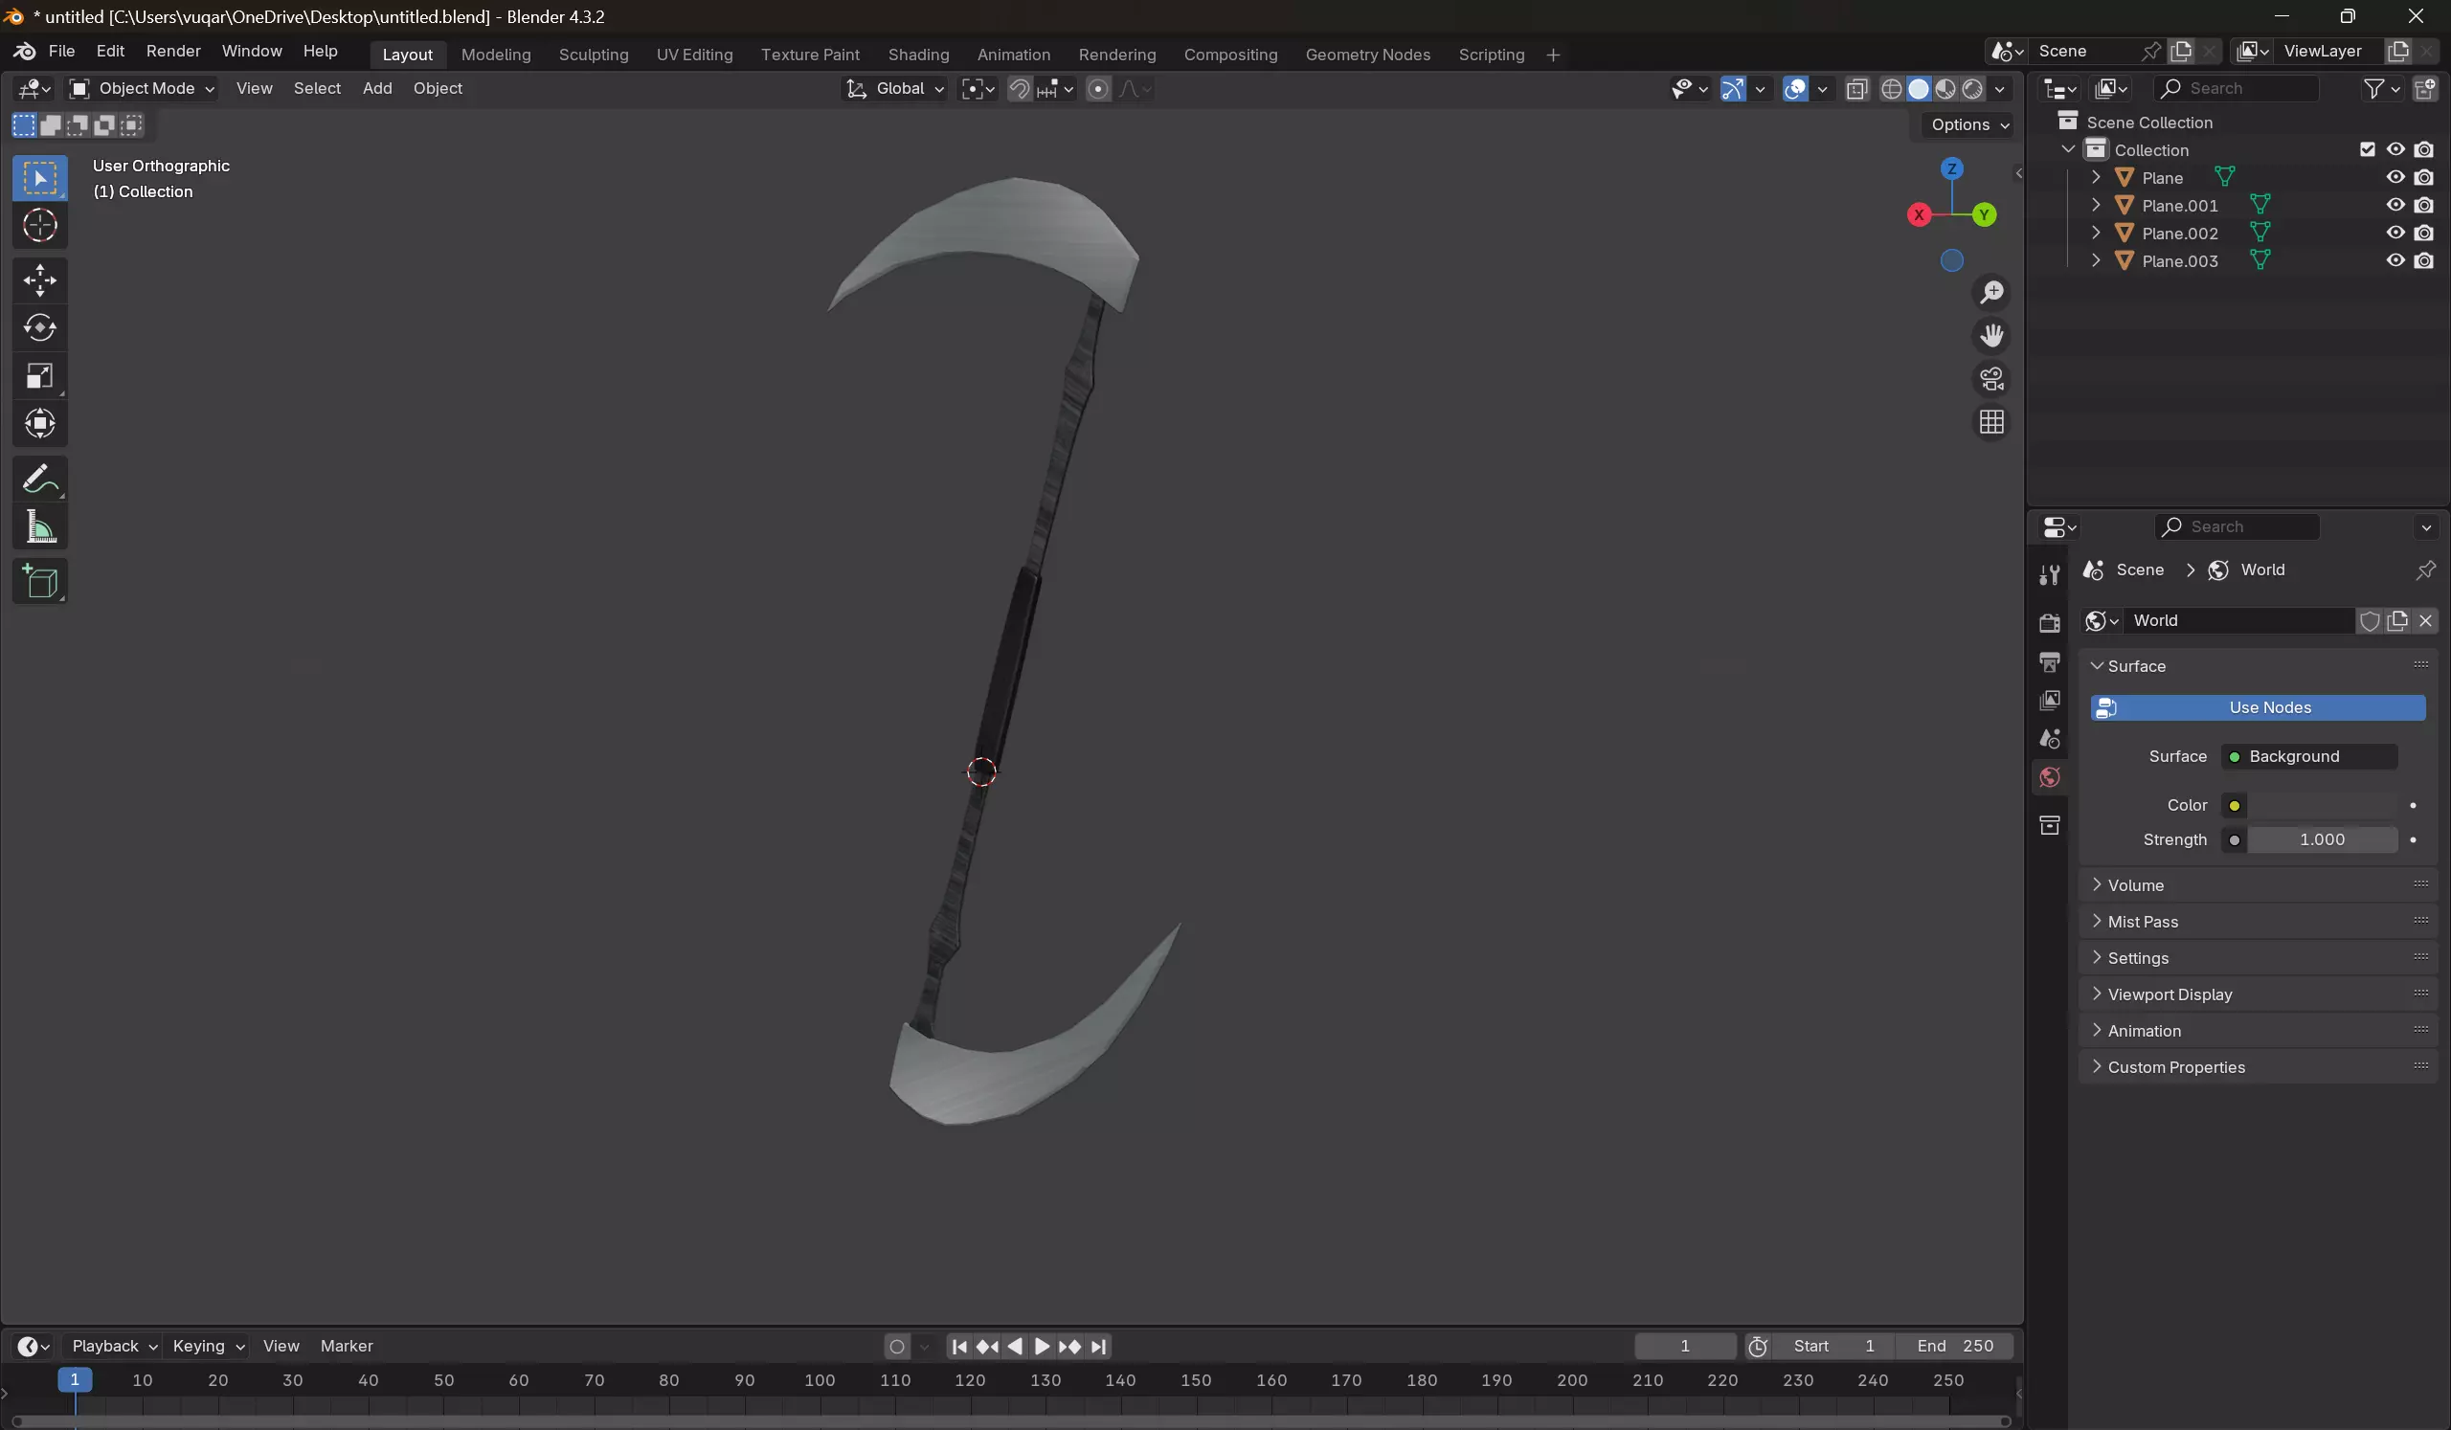Choose the Measure tool
The width and height of the screenshot is (2451, 1430).
tap(40, 526)
